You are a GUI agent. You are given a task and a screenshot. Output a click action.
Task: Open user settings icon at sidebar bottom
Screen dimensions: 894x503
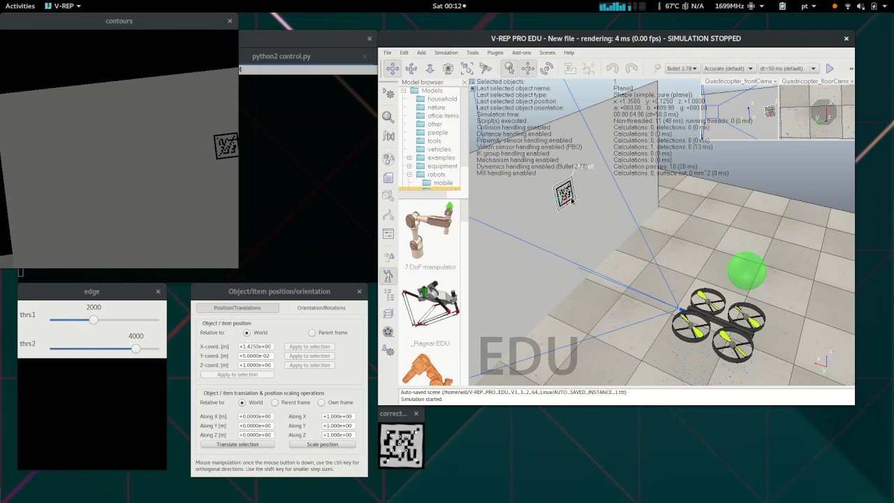coord(388,351)
